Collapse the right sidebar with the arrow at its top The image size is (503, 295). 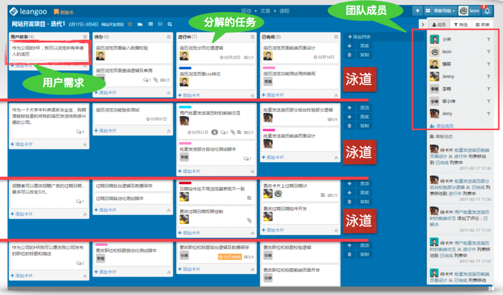pyautogui.click(x=424, y=23)
